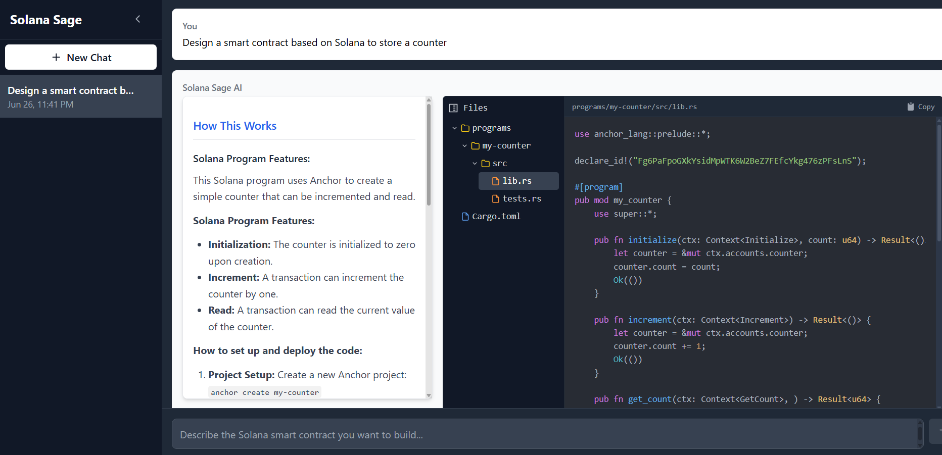Click the declare_id! line in code

pyautogui.click(x=720, y=161)
